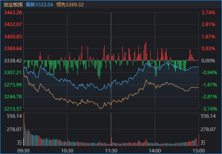Click the right 万 volume unit label

tap(203, 143)
